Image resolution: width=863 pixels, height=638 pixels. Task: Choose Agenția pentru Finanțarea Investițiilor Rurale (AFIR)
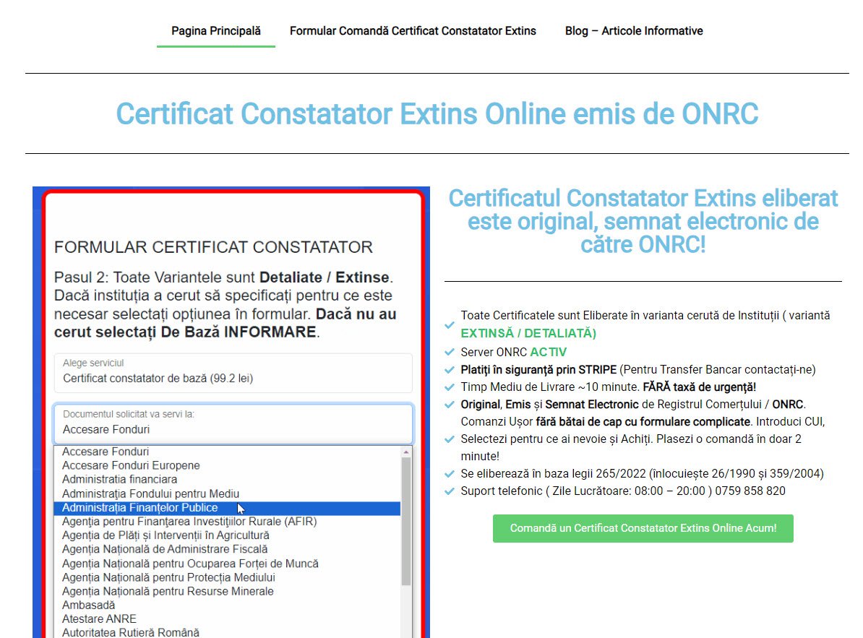227,522
